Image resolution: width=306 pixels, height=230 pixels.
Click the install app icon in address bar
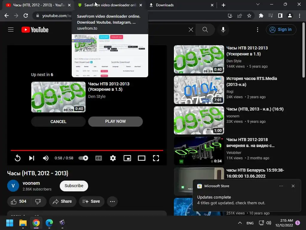click(230, 16)
